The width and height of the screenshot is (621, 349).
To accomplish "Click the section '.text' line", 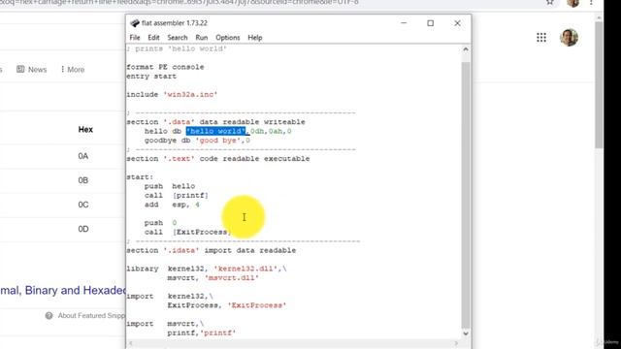I will [x=218, y=159].
